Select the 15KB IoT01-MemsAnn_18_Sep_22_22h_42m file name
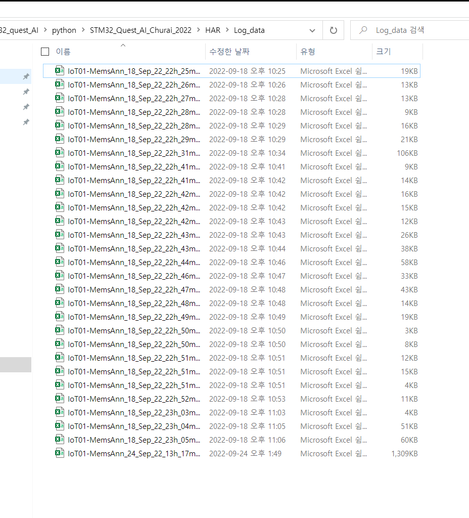This screenshot has height=518, width=469. (x=134, y=208)
